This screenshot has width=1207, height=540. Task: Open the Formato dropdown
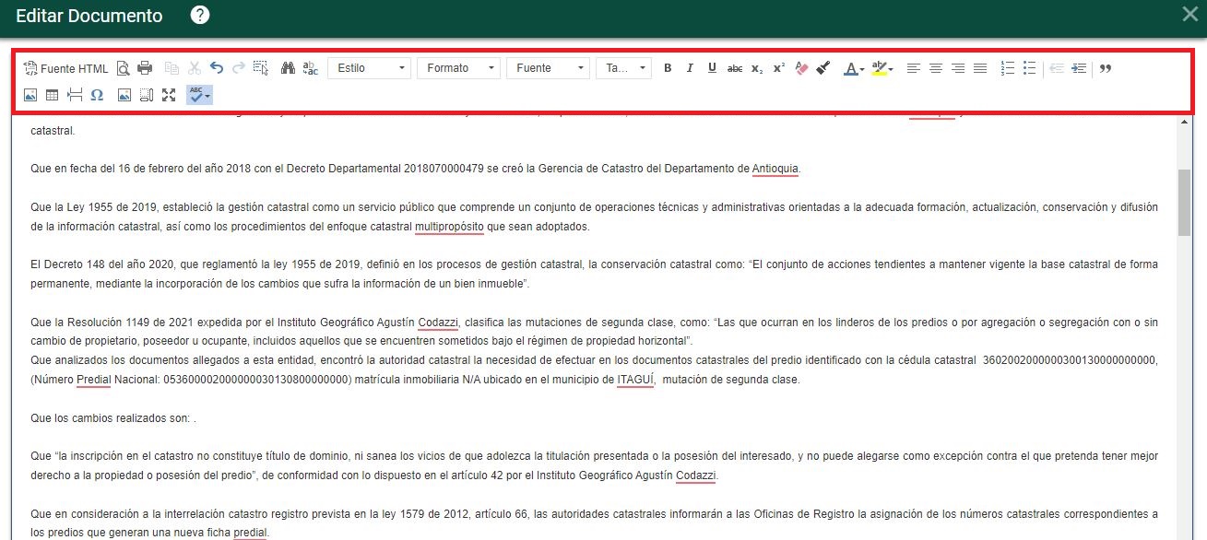[x=458, y=68]
